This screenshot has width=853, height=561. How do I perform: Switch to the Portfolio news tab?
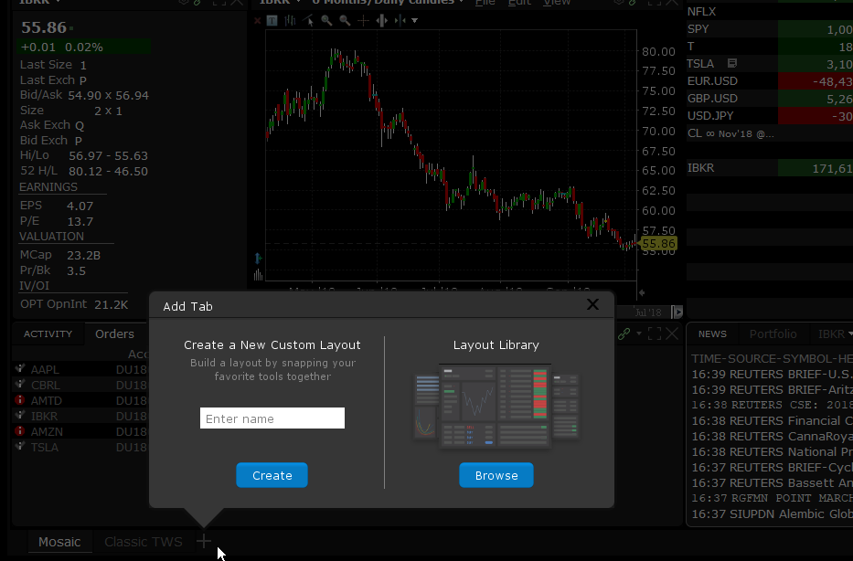(773, 333)
